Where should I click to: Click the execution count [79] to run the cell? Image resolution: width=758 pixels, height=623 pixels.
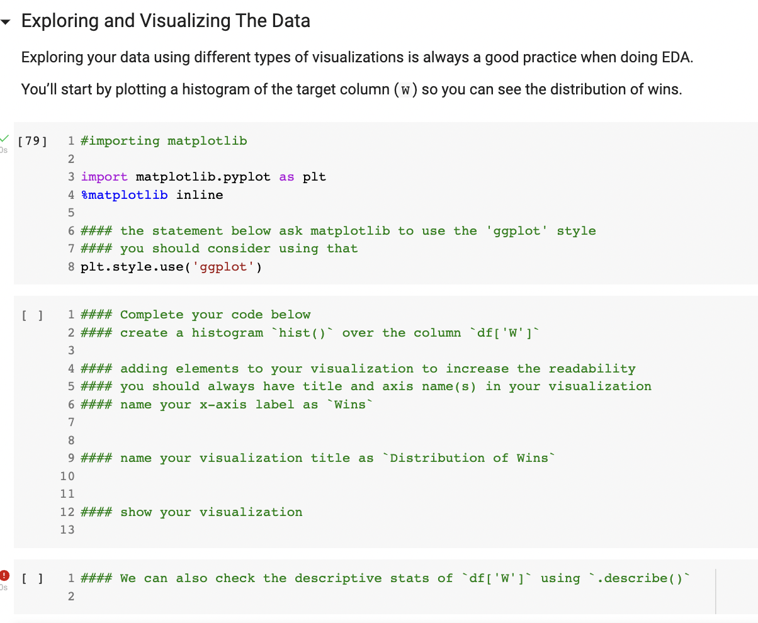point(33,141)
